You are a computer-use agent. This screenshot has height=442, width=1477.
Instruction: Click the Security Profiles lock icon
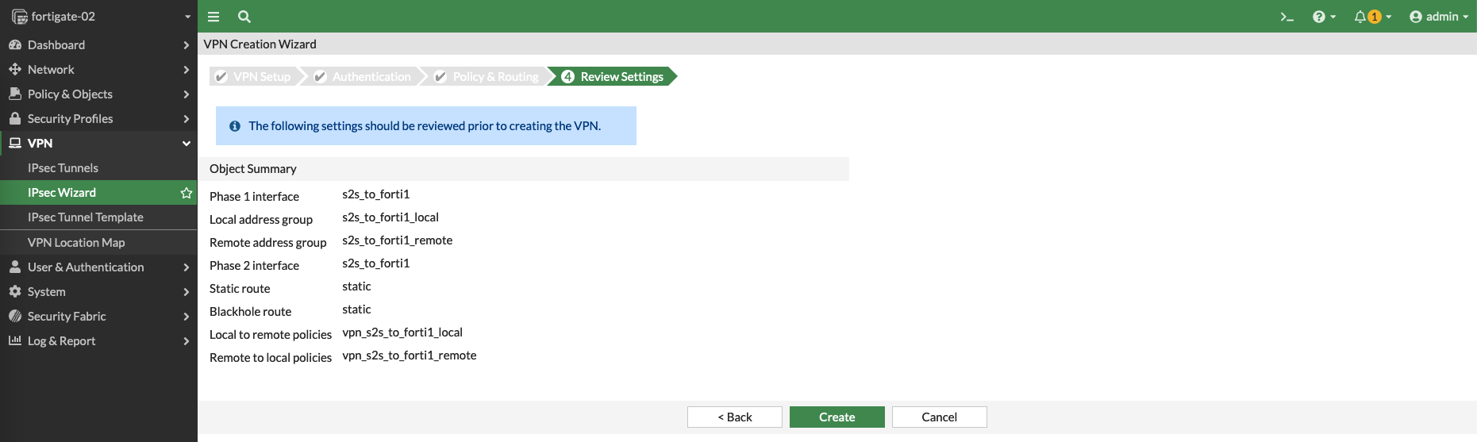15,118
